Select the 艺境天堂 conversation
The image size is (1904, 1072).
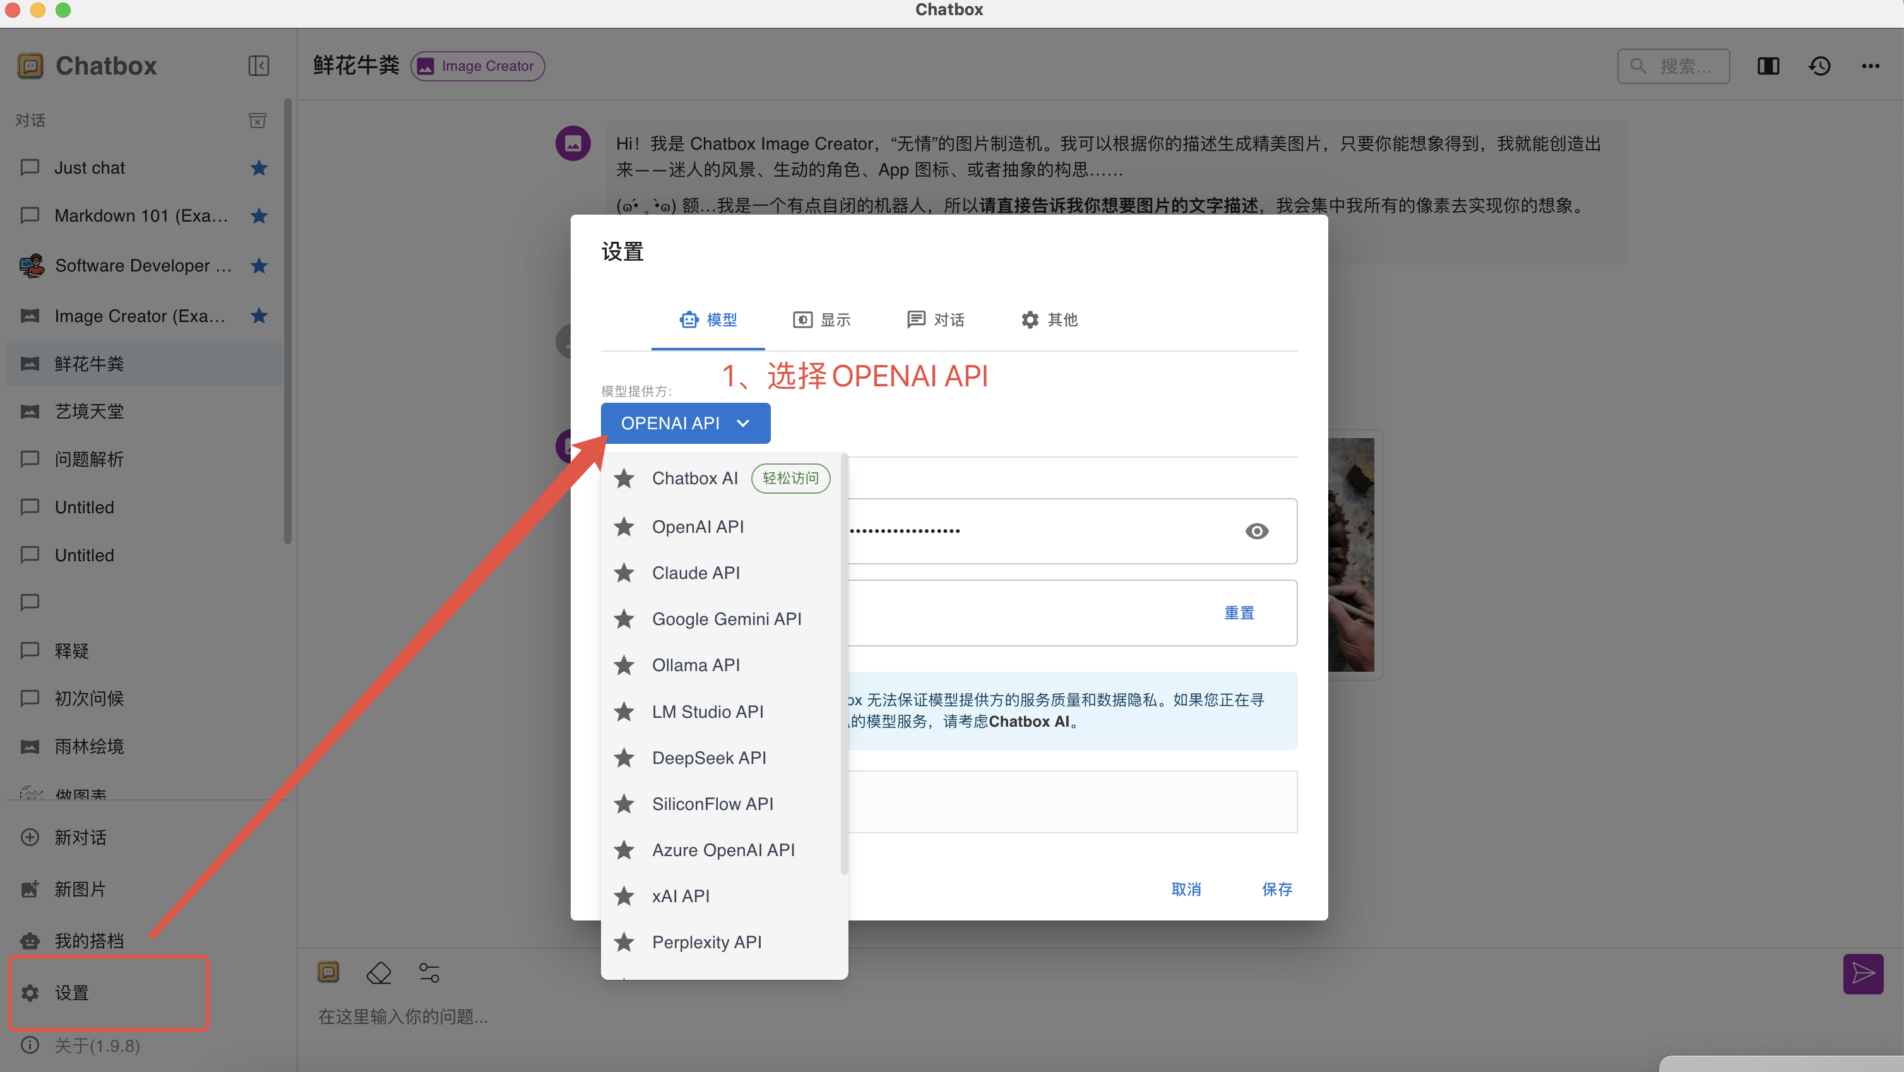[x=144, y=411]
